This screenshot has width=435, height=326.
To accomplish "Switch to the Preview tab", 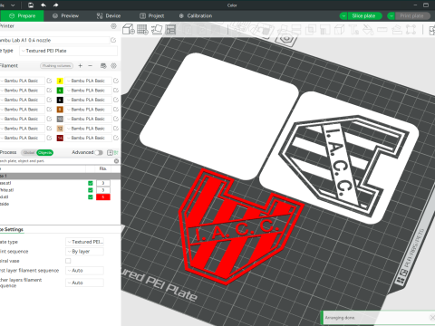I will (x=65, y=16).
